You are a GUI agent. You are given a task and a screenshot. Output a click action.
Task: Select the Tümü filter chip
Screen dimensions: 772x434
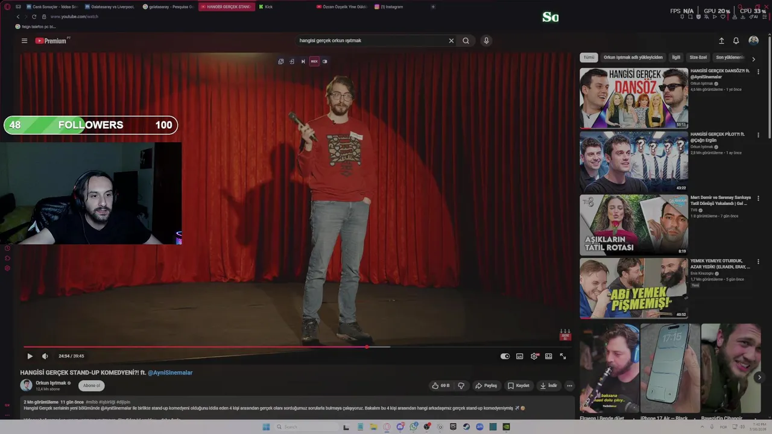tap(589, 57)
